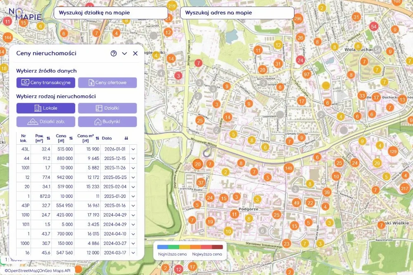Expand the 2025-12-15 transaction row
The height and width of the screenshot is (275, 413).
(x=133, y=159)
